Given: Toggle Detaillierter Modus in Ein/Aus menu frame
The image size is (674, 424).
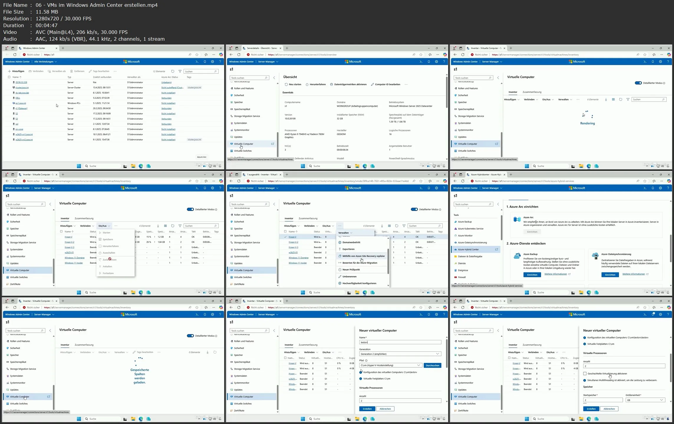Looking at the screenshot, I should pyautogui.click(x=190, y=209).
